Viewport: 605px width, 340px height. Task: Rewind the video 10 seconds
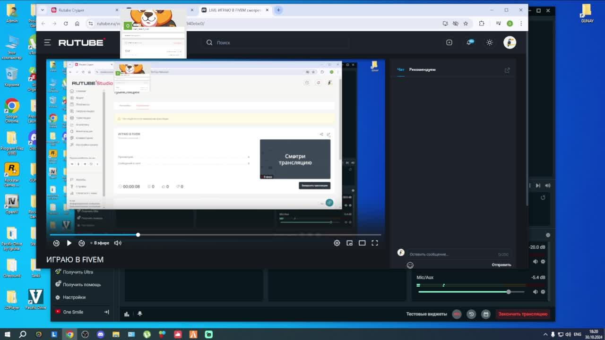pyautogui.click(x=56, y=243)
